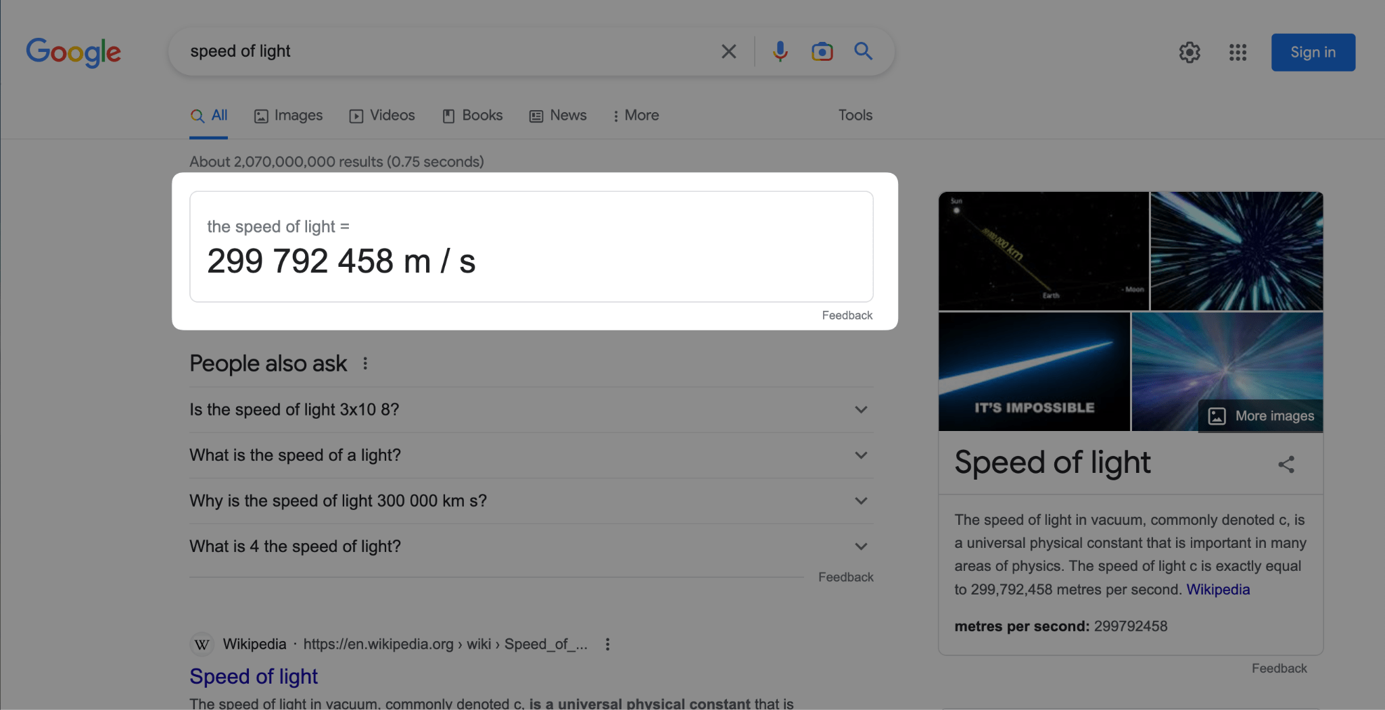Open Google Lens camera search
Image resolution: width=1385 pixels, height=710 pixels.
coord(821,51)
